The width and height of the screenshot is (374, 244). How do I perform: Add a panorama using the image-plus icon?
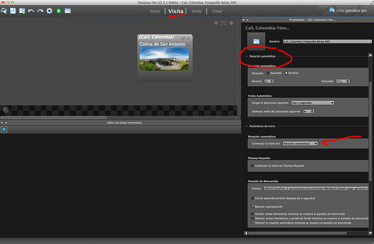[22, 11]
